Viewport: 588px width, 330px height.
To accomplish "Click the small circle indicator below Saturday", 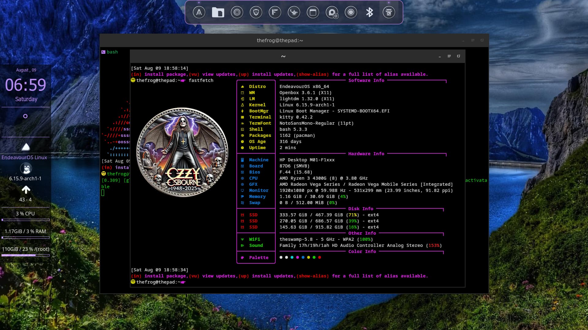I will click(x=25, y=116).
